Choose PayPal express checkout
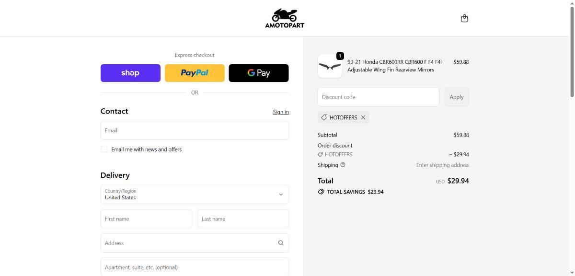The image size is (575, 276). tap(195, 73)
